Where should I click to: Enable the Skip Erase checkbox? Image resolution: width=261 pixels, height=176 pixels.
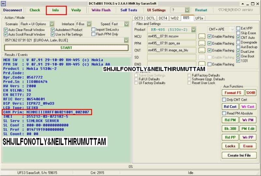pyautogui.click(x=238, y=33)
